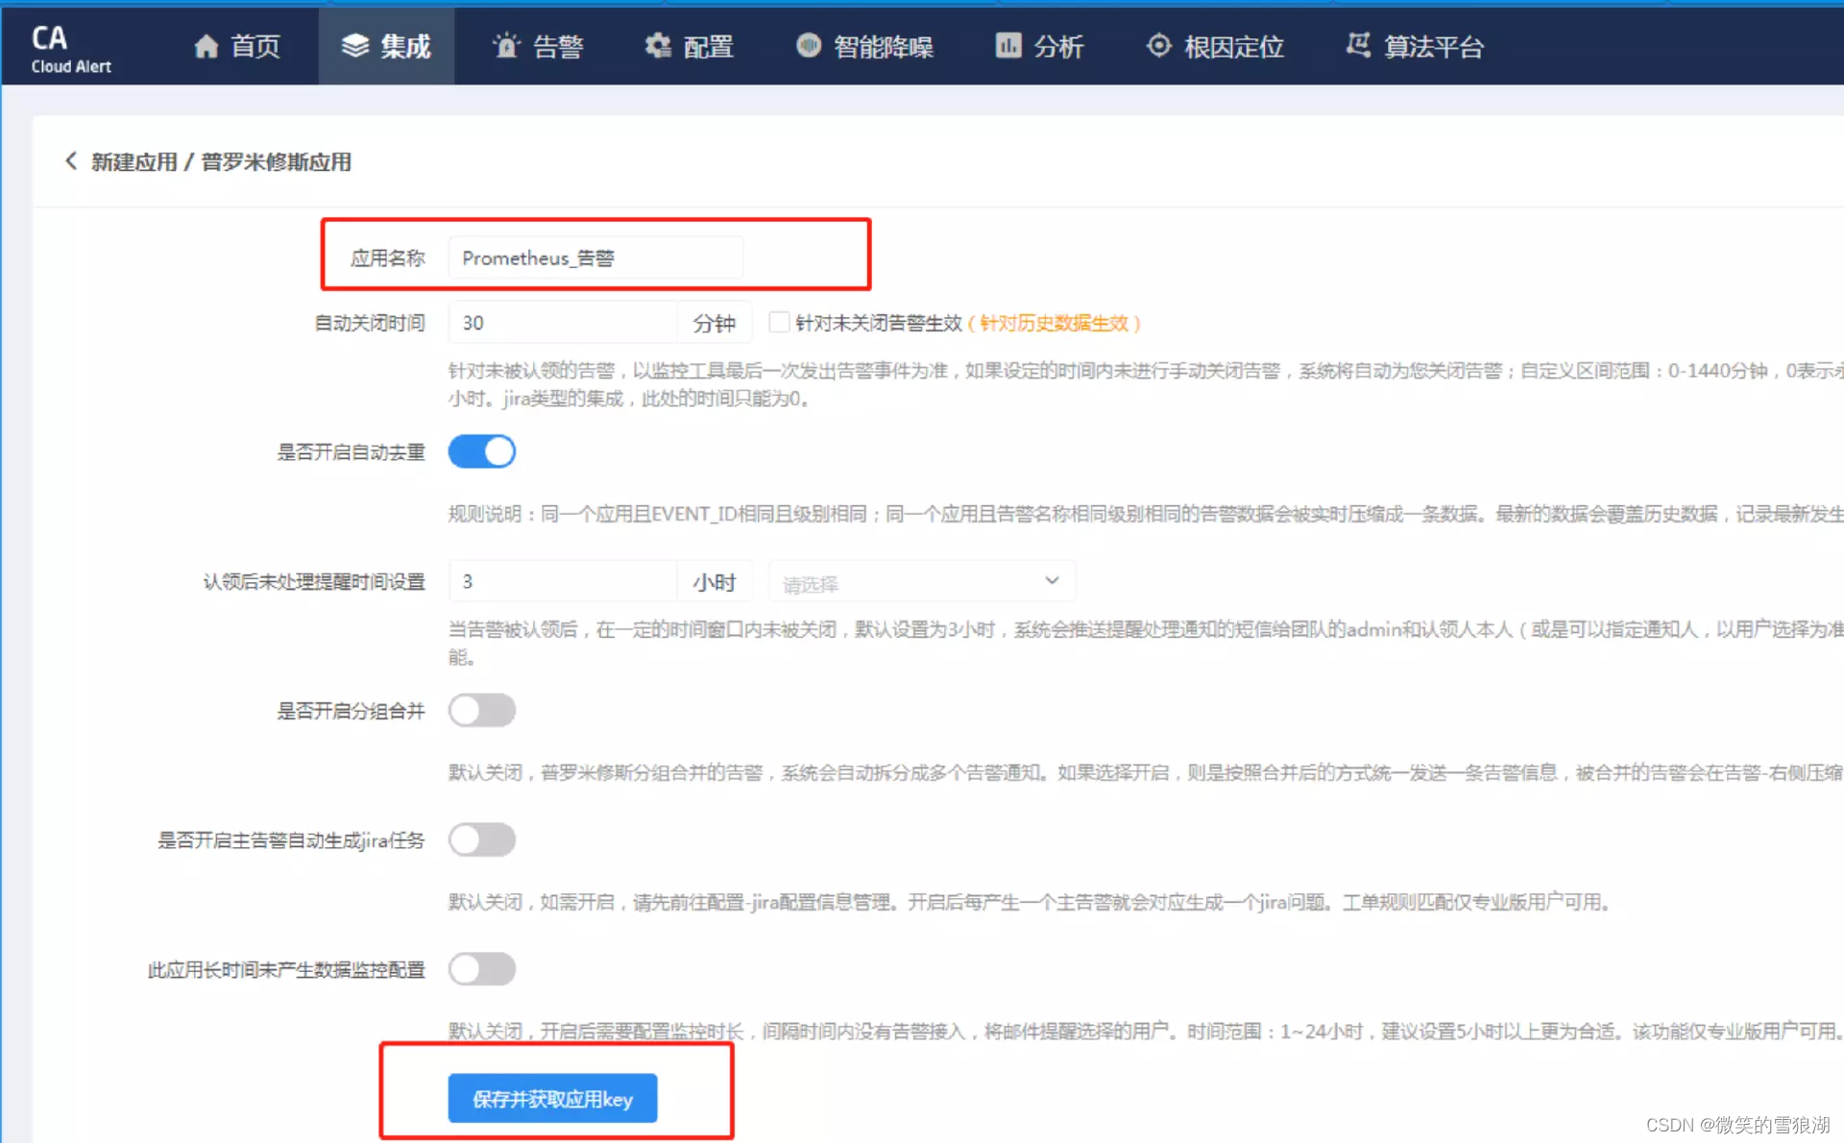1844x1143 pixels.
Task: Enable the 是否开启分组合并 switch
Action: click(x=482, y=711)
